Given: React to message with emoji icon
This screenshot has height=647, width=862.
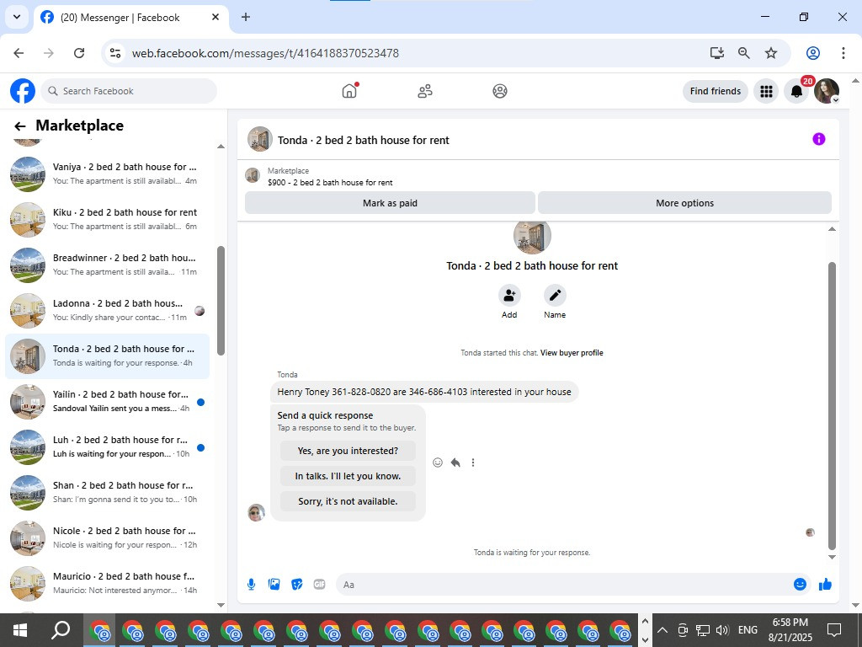Looking at the screenshot, I should pos(438,463).
